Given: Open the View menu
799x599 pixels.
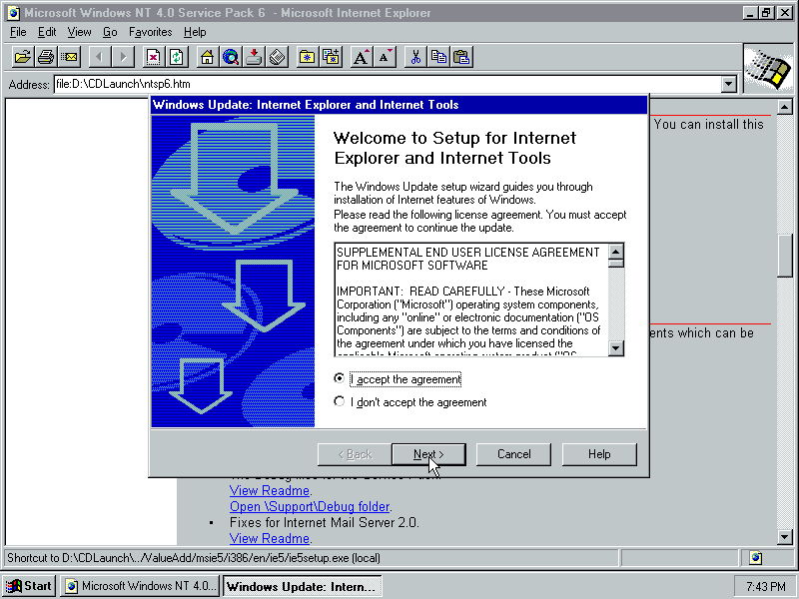Looking at the screenshot, I should [x=79, y=32].
